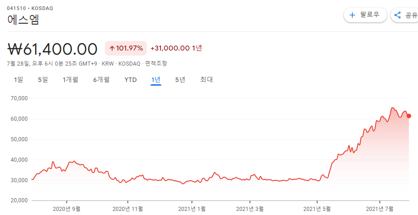
Task: Click the 2020년 9월 x-axis label
Action: 67,209
